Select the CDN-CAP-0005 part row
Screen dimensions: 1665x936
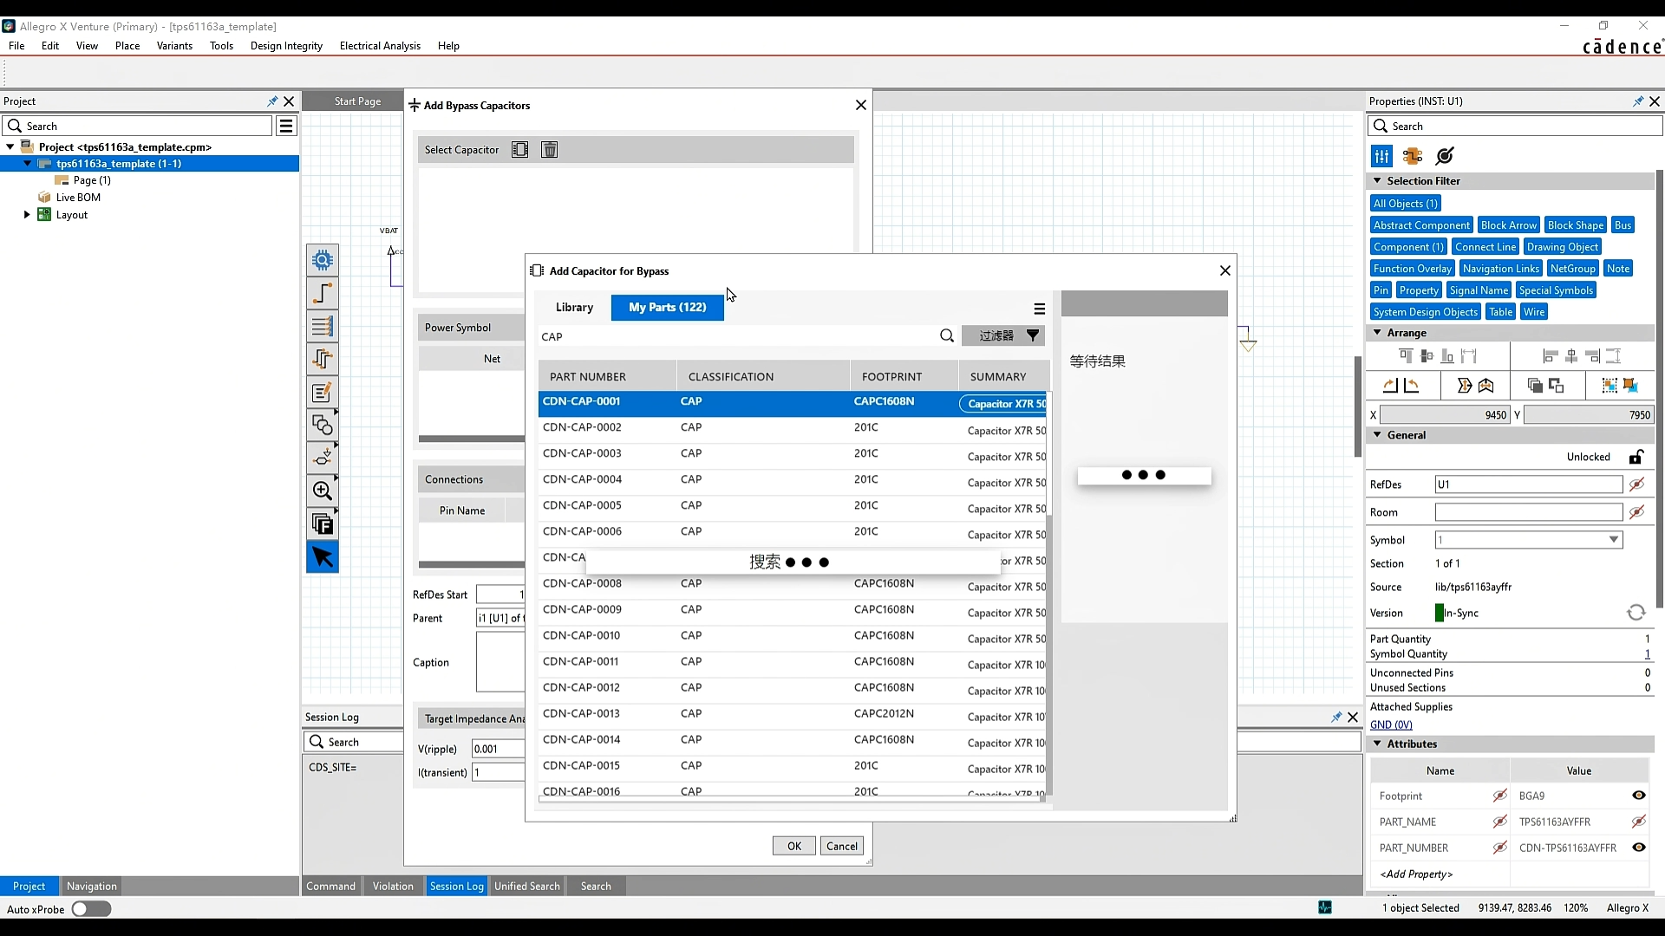pos(793,505)
